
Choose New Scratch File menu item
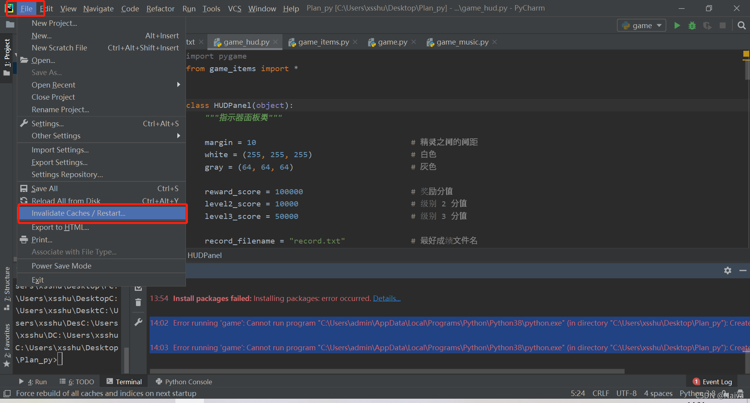coord(102,48)
